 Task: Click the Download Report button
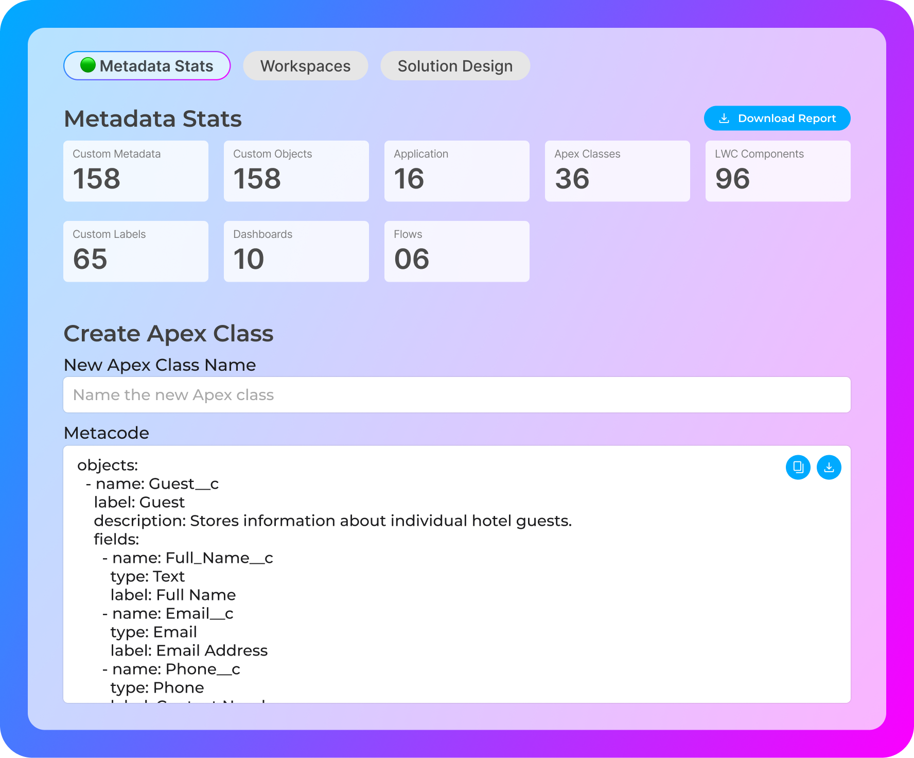point(777,118)
